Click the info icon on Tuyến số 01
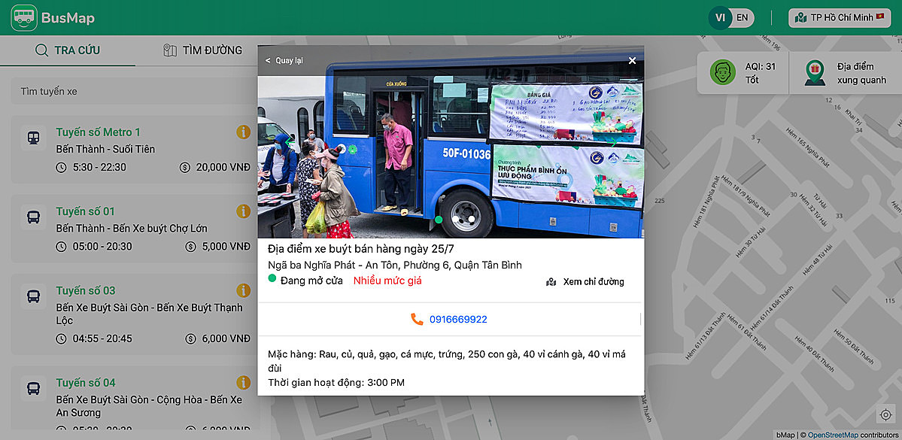This screenshot has width=902, height=440. (x=243, y=211)
